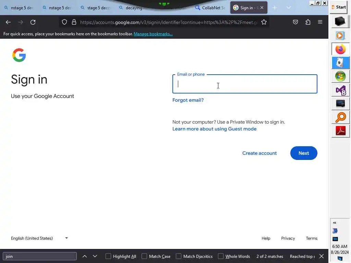Enable Highlight All checkbox
This screenshot has width=351, height=263.
coord(108,256)
